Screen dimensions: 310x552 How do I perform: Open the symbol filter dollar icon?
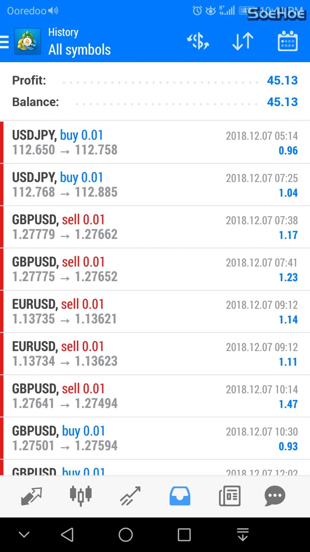click(x=198, y=41)
